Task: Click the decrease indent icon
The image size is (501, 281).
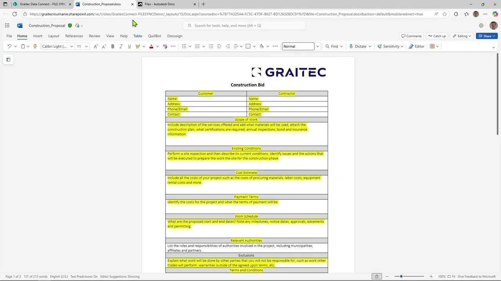Action: (x=219, y=46)
